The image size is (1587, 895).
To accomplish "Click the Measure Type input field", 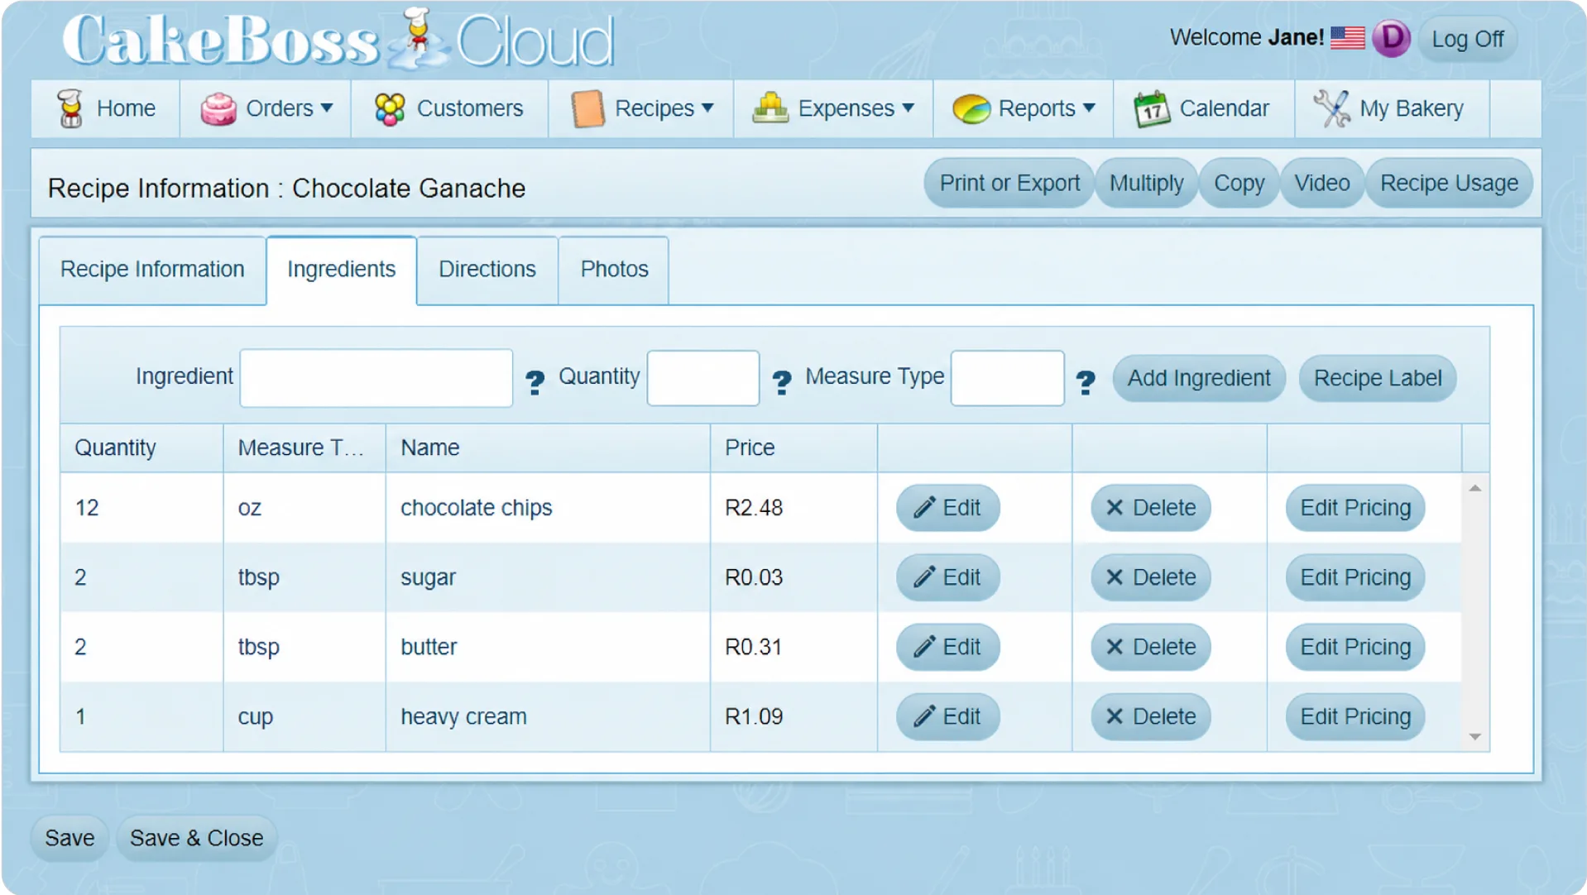I will tap(1007, 378).
